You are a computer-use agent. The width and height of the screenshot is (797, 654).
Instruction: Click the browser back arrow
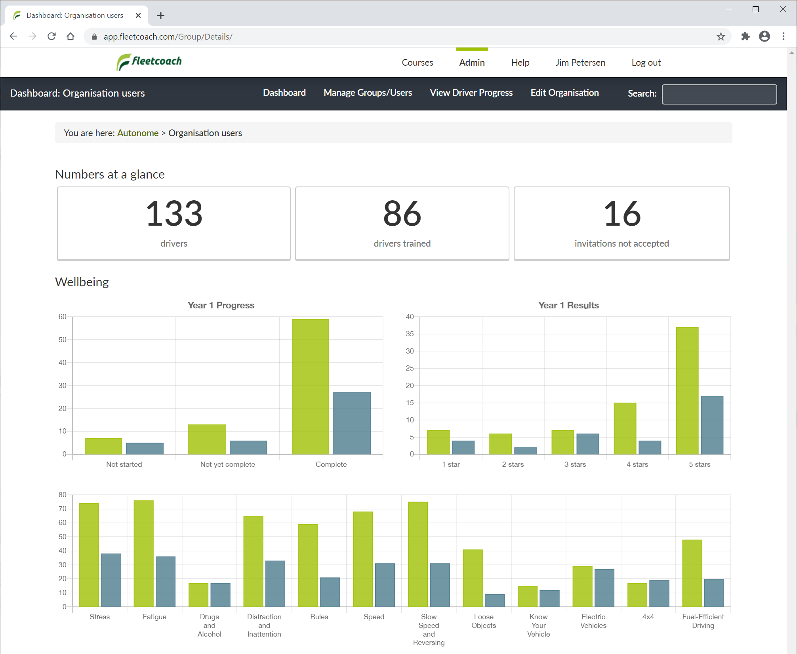tap(13, 36)
